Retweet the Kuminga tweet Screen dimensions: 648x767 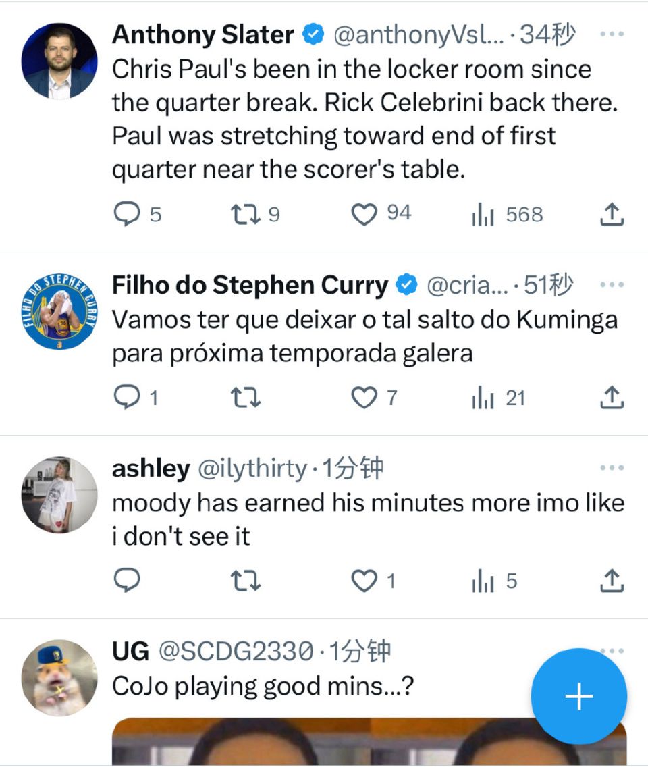click(x=246, y=397)
